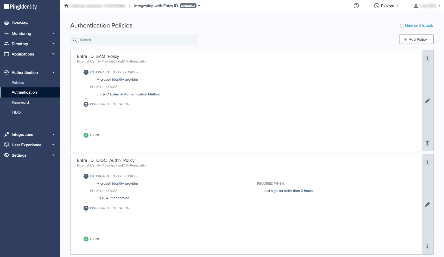
Task: Click the Overview globe icon
Action: [7, 23]
